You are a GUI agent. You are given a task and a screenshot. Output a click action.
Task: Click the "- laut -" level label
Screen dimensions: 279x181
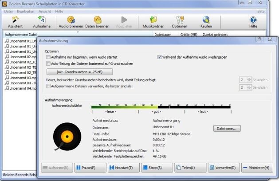click(x=203, y=112)
